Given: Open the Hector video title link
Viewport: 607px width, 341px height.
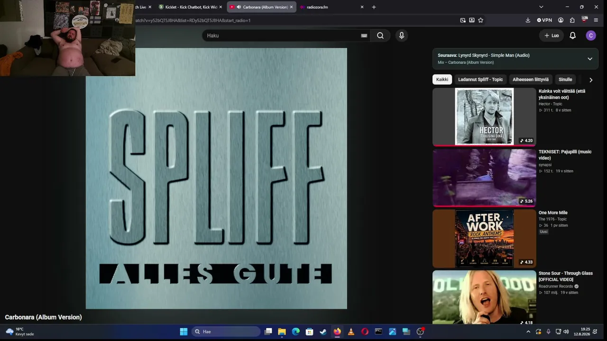Looking at the screenshot, I should coord(562,94).
